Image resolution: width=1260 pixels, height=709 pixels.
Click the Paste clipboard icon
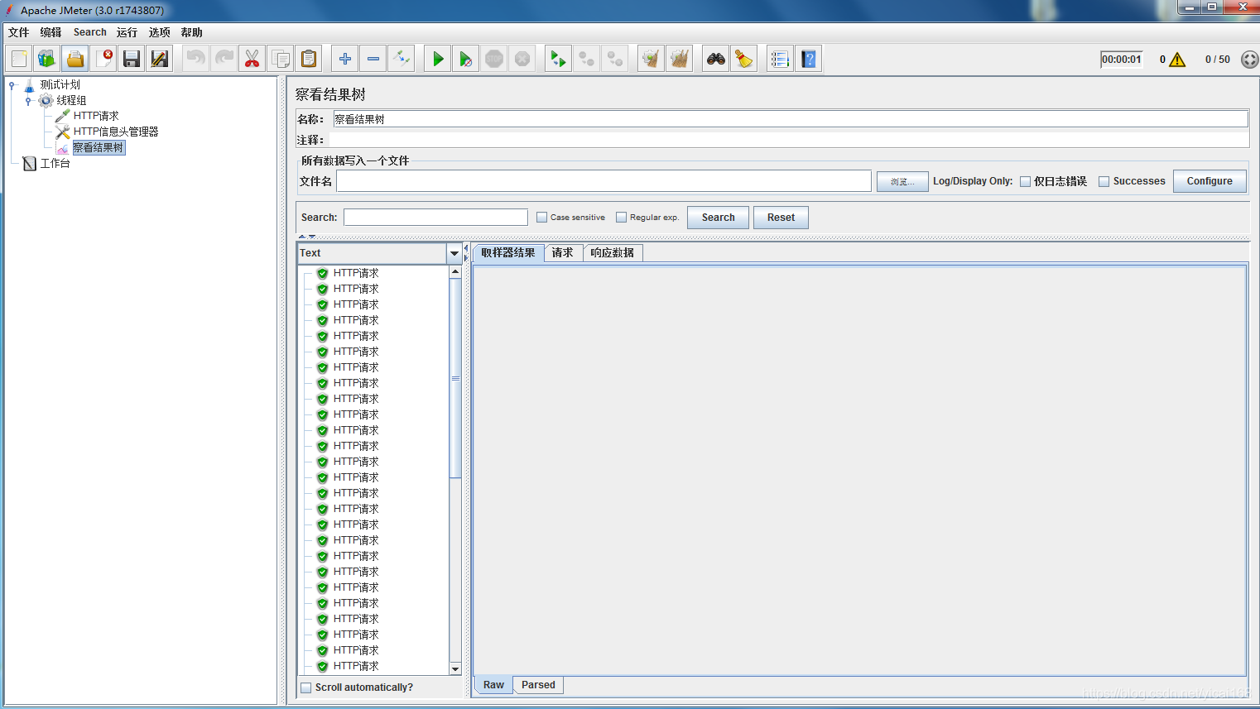[x=309, y=59]
